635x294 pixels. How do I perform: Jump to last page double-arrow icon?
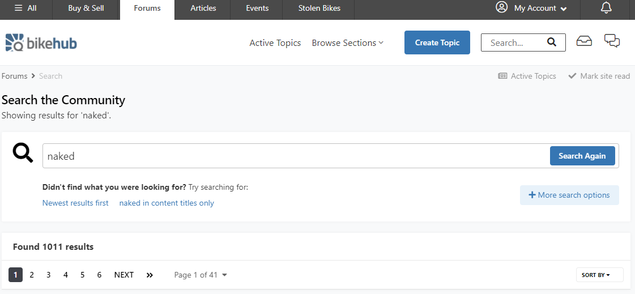(150, 275)
